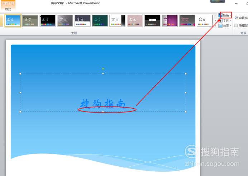Show previous row of themes in gallery
This screenshot has height=176, width=248.
[215, 15]
